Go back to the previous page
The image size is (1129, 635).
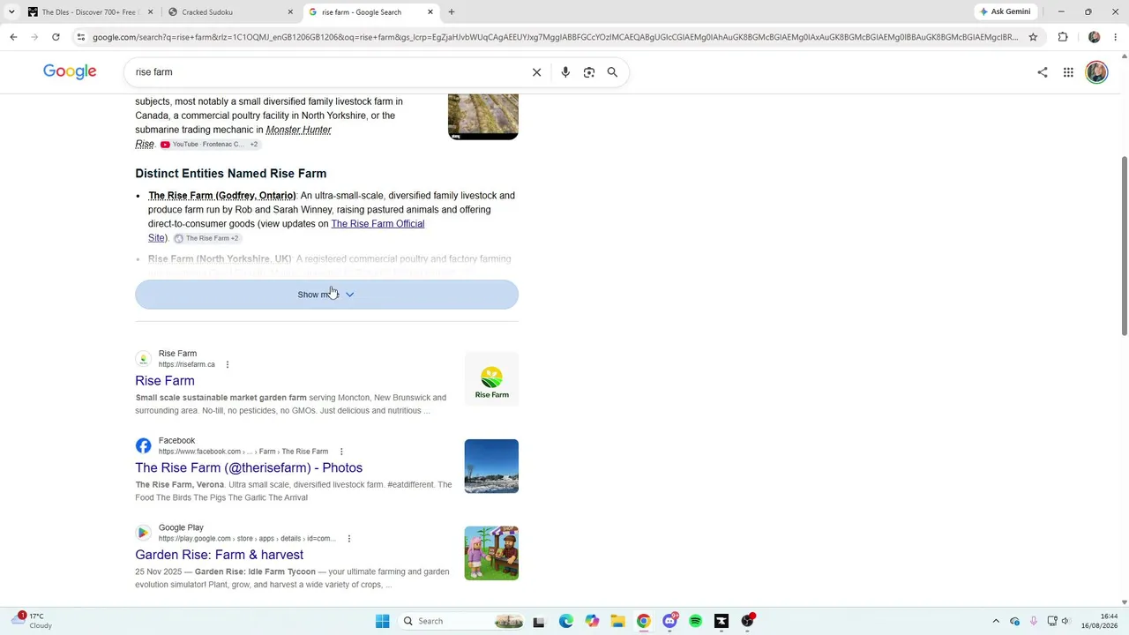[x=13, y=37]
